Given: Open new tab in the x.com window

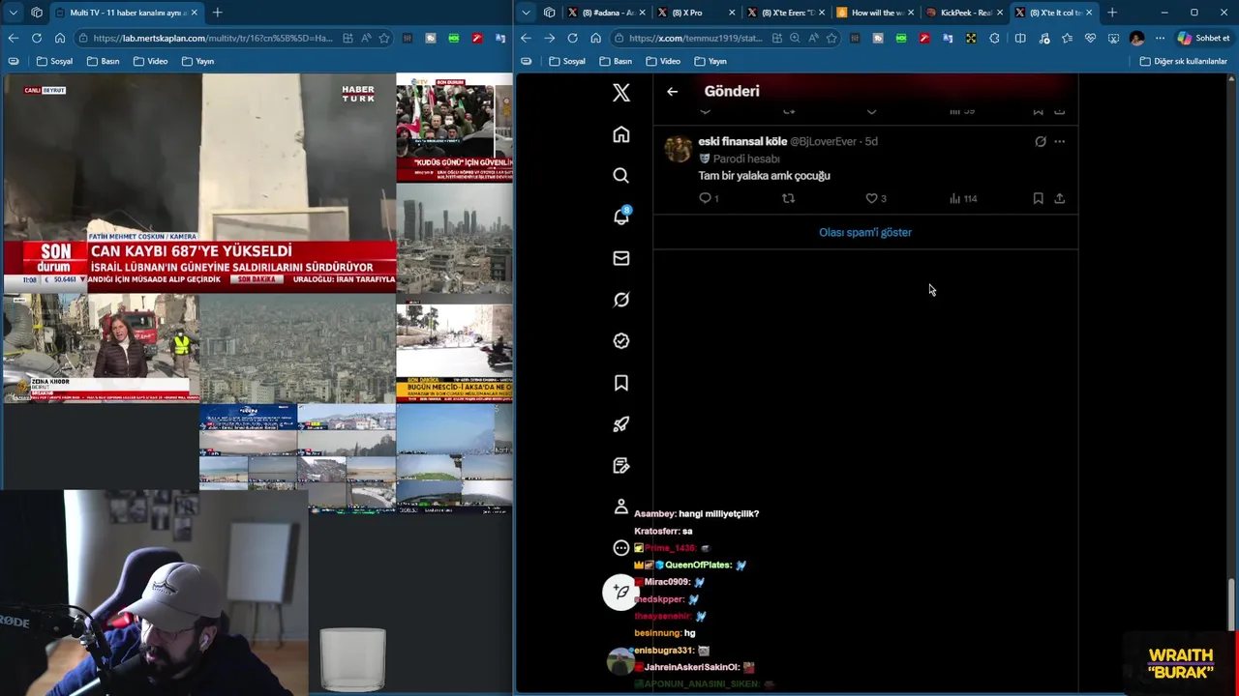Looking at the screenshot, I should click(x=1111, y=13).
